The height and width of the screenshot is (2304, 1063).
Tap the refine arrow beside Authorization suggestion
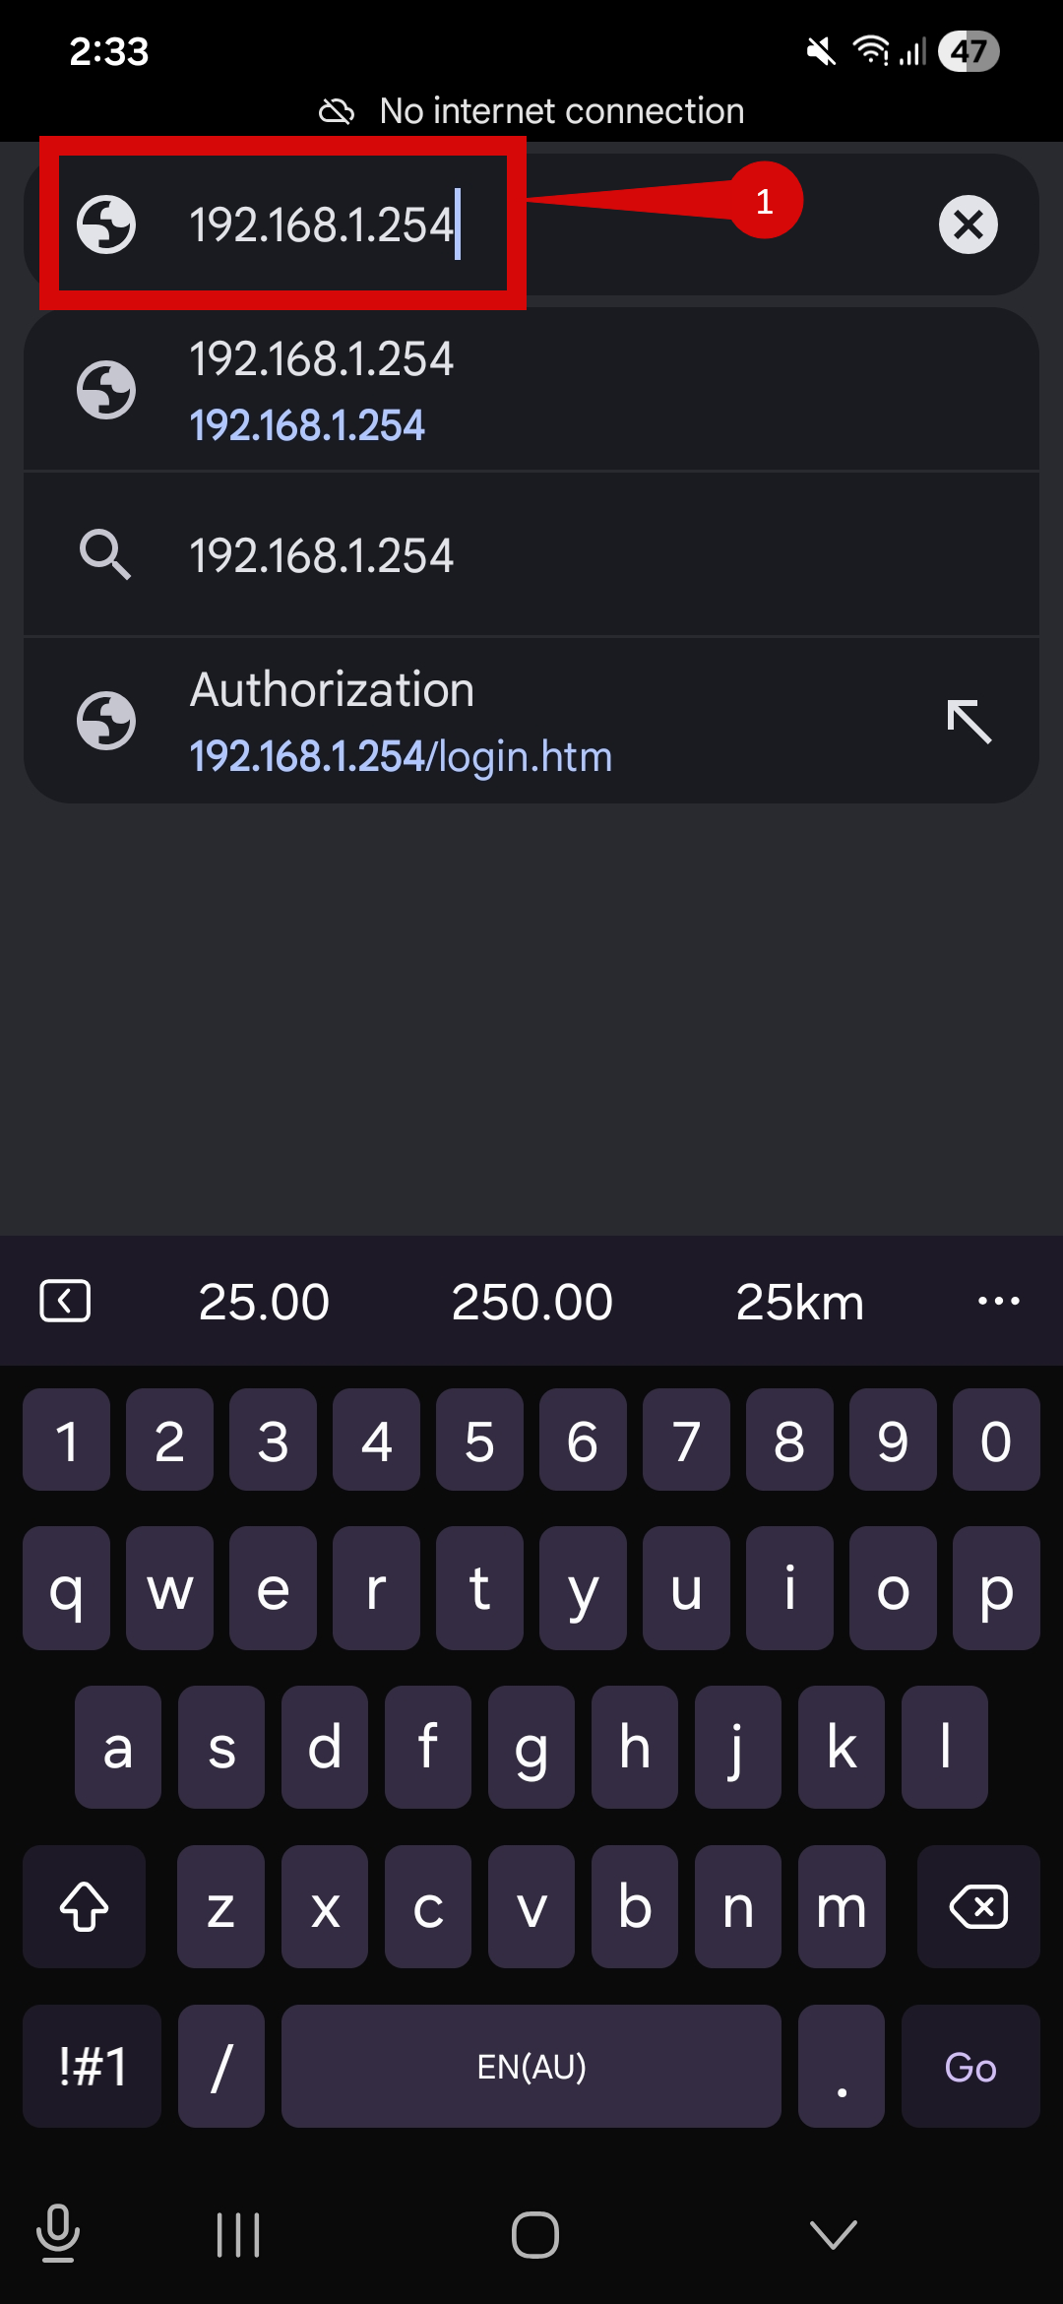[x=969, y=722]
